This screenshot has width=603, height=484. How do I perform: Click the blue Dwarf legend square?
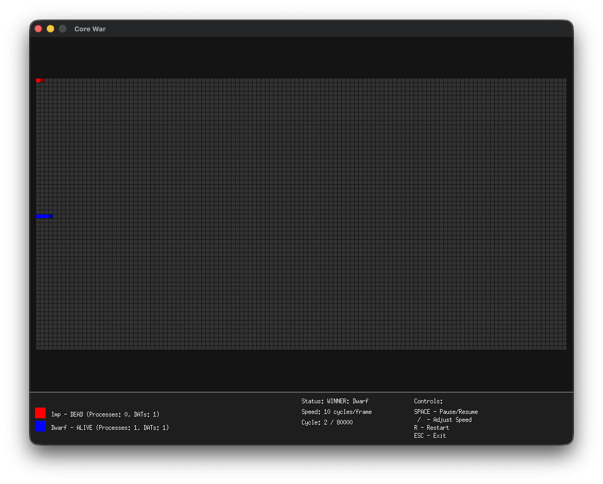(x=40, y=426)
